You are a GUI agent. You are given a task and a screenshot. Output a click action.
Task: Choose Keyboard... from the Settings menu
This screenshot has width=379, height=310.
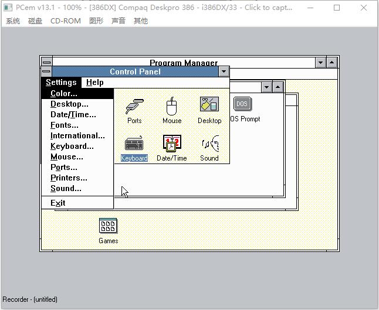(77, 147)
